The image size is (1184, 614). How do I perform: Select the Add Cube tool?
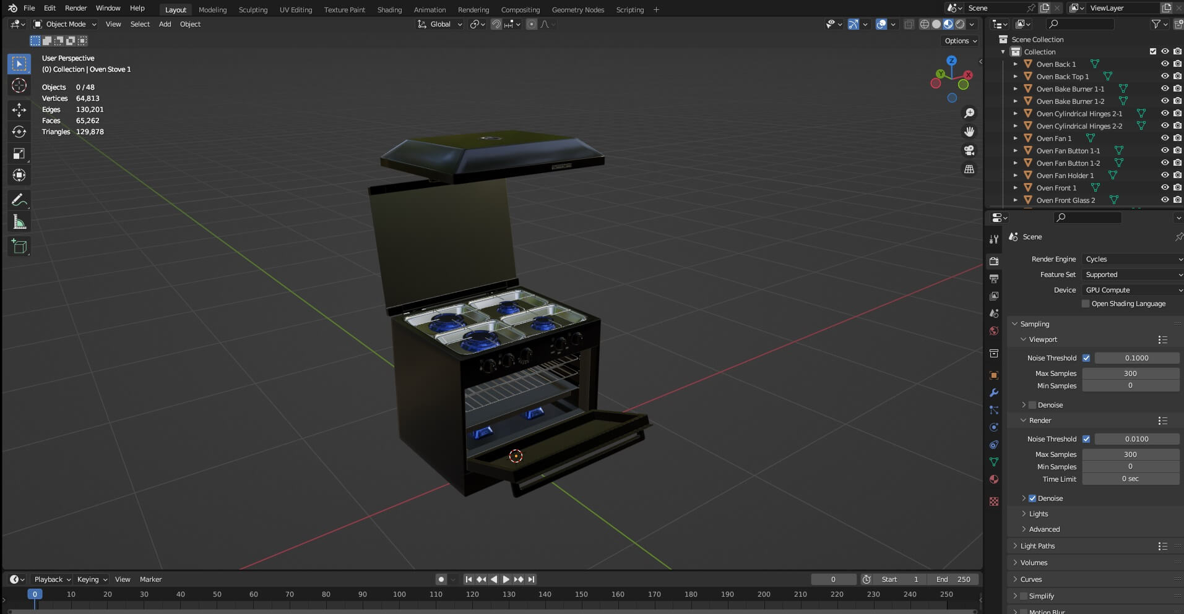point(19,247)
